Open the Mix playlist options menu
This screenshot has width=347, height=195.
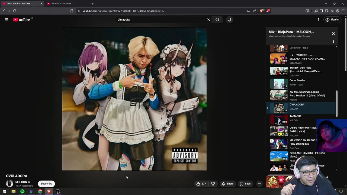click(x=333, y=41)
